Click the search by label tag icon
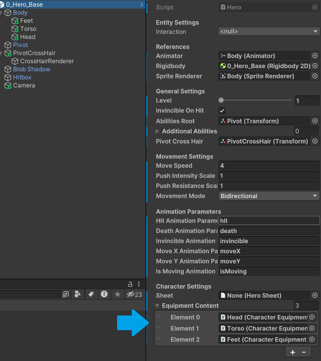 pos(91,294)
